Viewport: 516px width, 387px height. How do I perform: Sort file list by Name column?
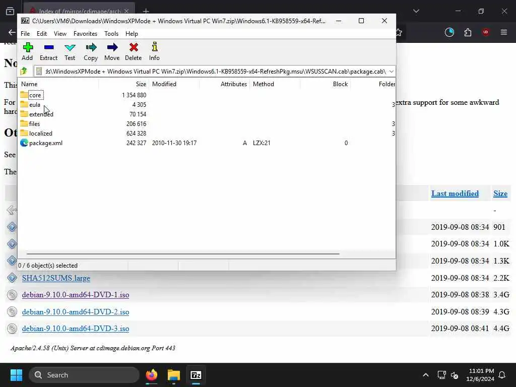58,84
